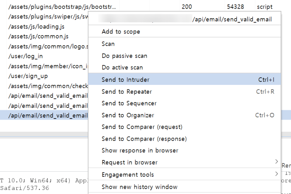
Task: Expand Engagement tools submenu arrow
Action: 277,174
